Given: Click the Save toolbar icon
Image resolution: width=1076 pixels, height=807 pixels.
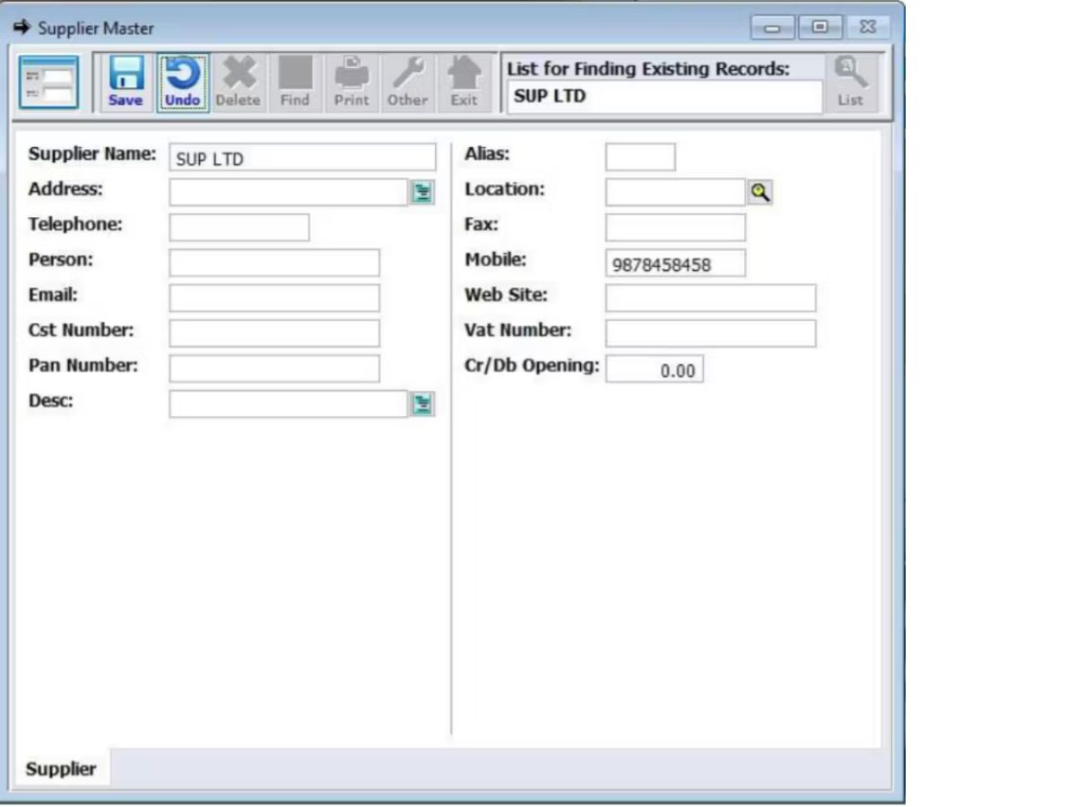Looking at the screenshot, I should (126, 82).
